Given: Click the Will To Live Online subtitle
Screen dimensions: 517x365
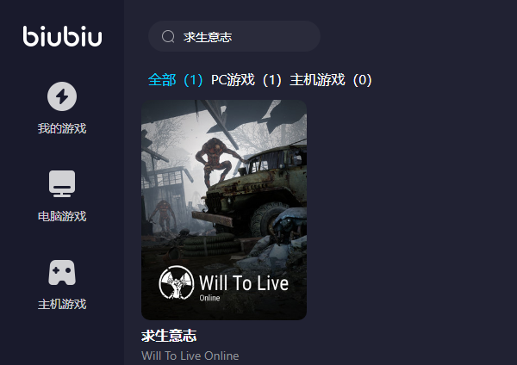Looking at the screenshot, I should click(x=190, y=356).
